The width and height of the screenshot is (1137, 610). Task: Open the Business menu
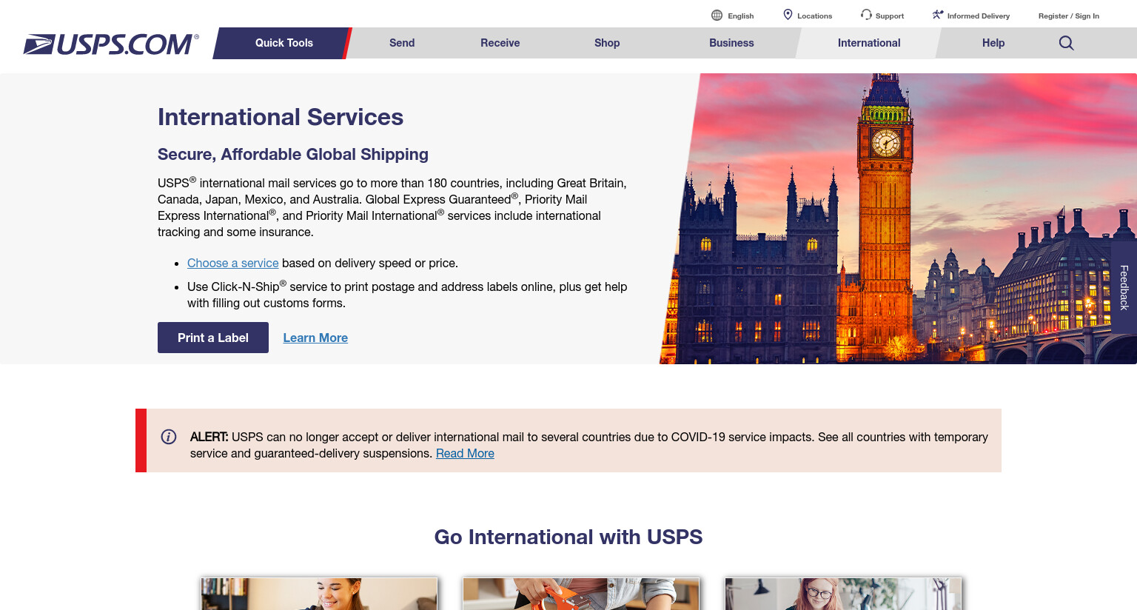pos(731,43)
